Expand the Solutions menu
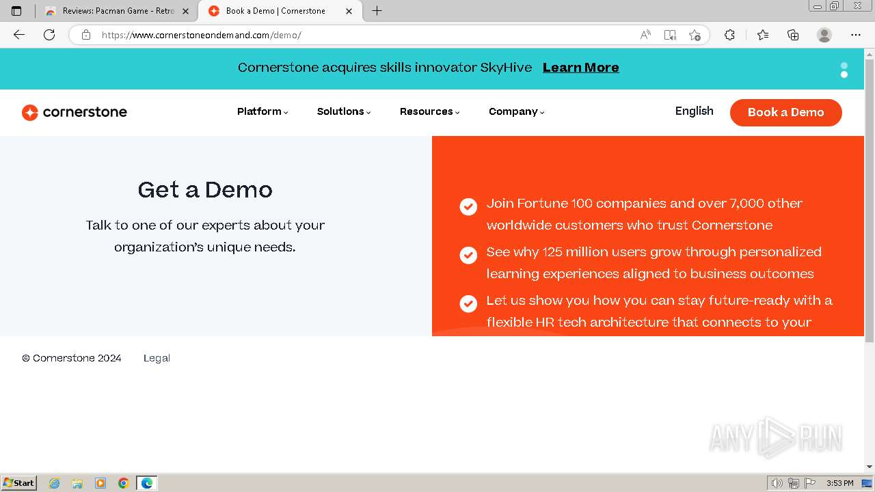Screen dimensions: 875x492 tap(344, 111)
